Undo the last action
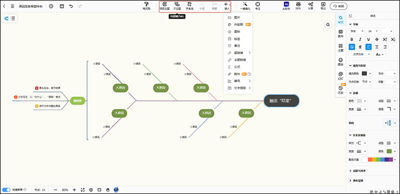400x194 pixels. pos(71,6)
